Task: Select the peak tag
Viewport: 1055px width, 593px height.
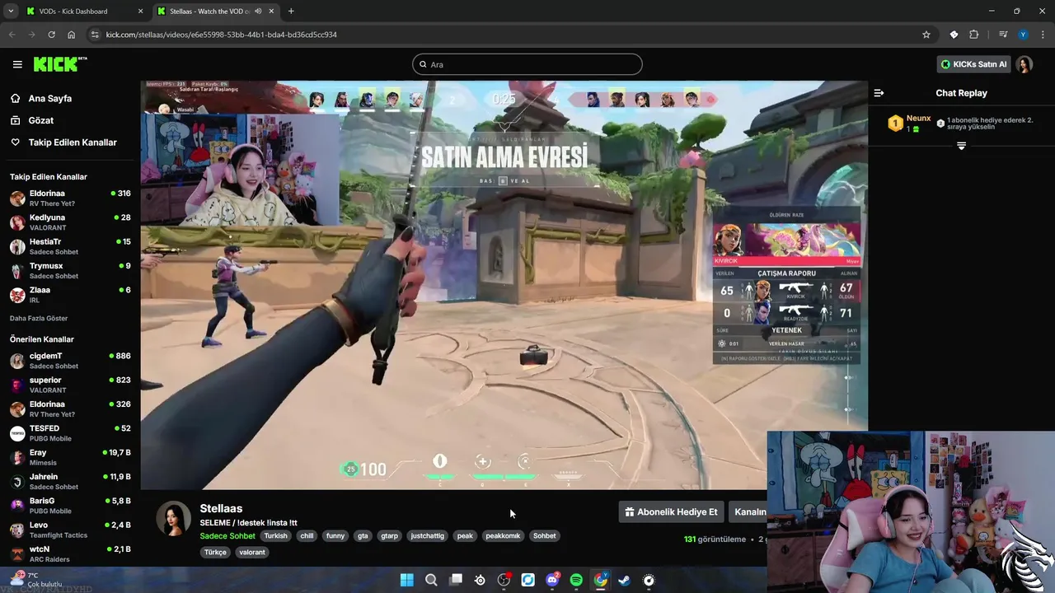Action: pyautogui.click(x=465, y=535)
